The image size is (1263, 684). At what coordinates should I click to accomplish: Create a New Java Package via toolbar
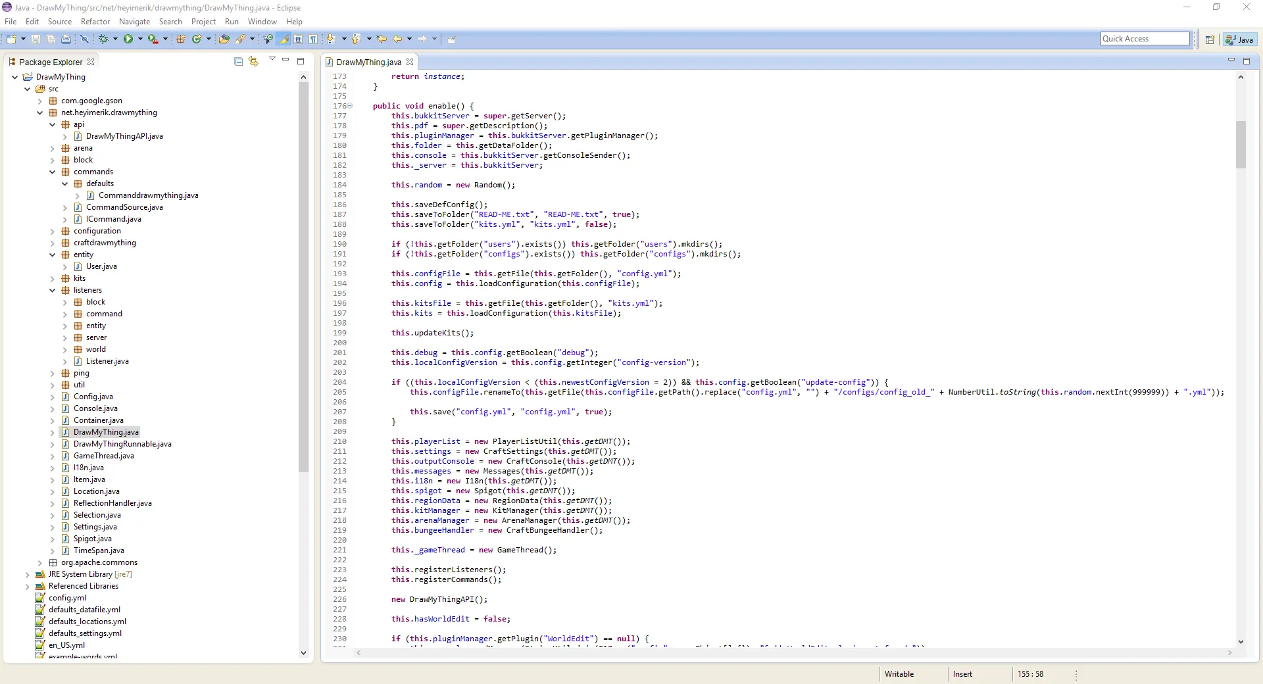[x=181, y=39]
